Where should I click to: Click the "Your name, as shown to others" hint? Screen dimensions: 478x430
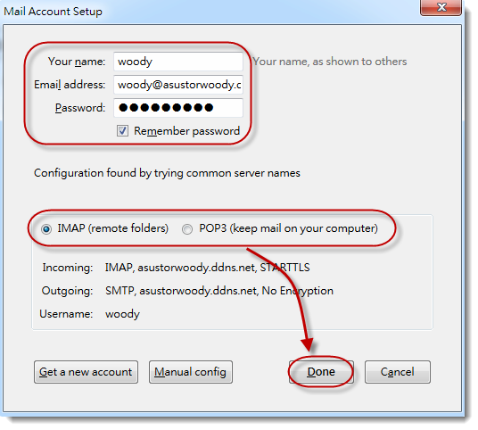coord(330,62)
